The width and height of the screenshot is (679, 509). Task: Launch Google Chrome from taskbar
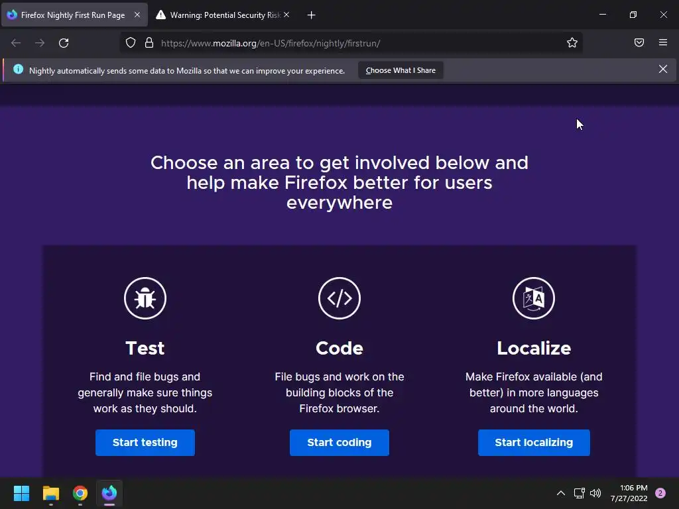tap(80, 493)
